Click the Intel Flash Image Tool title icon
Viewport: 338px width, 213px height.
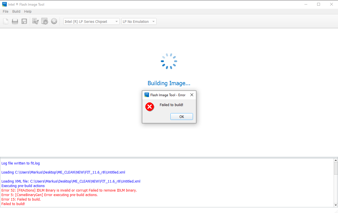coord(5,4)
